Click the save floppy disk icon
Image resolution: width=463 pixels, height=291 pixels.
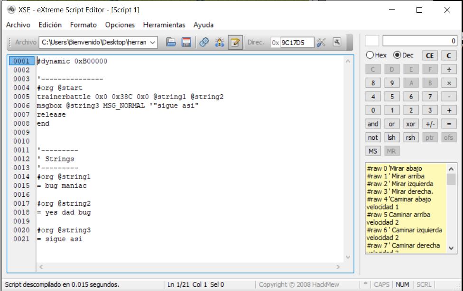coord(186,42)
